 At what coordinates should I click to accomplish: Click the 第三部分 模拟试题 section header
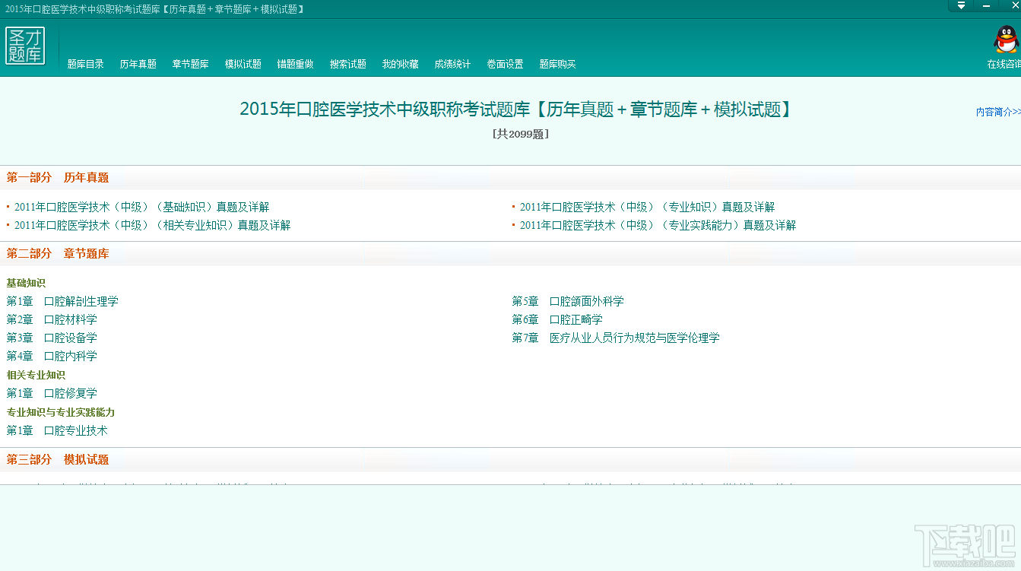(x=58, y=459)
